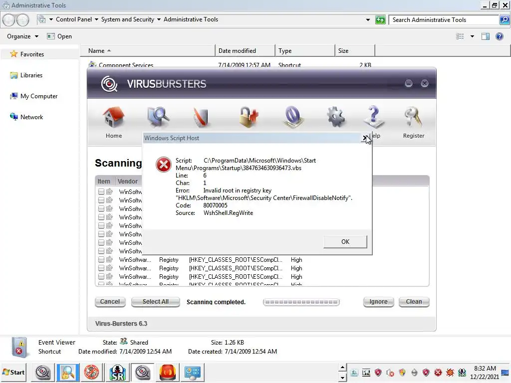Click the SR spy taskbar icon
511x383 pixels.
[x=117, y=372]
